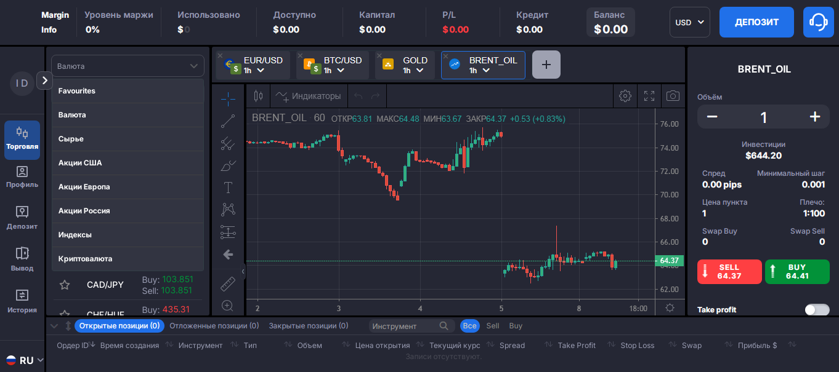This screenshot has width=839, height=372.
Task: Open the USD currency dropdown
Action: coord(690,22)
